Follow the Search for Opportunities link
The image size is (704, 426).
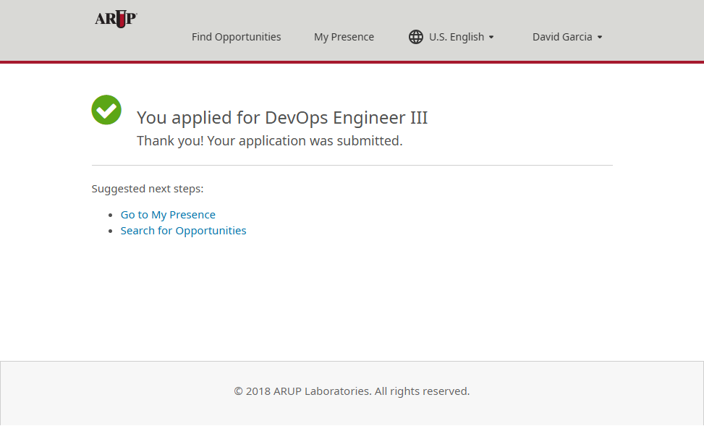pyautogui.click(x=183, y=231)
